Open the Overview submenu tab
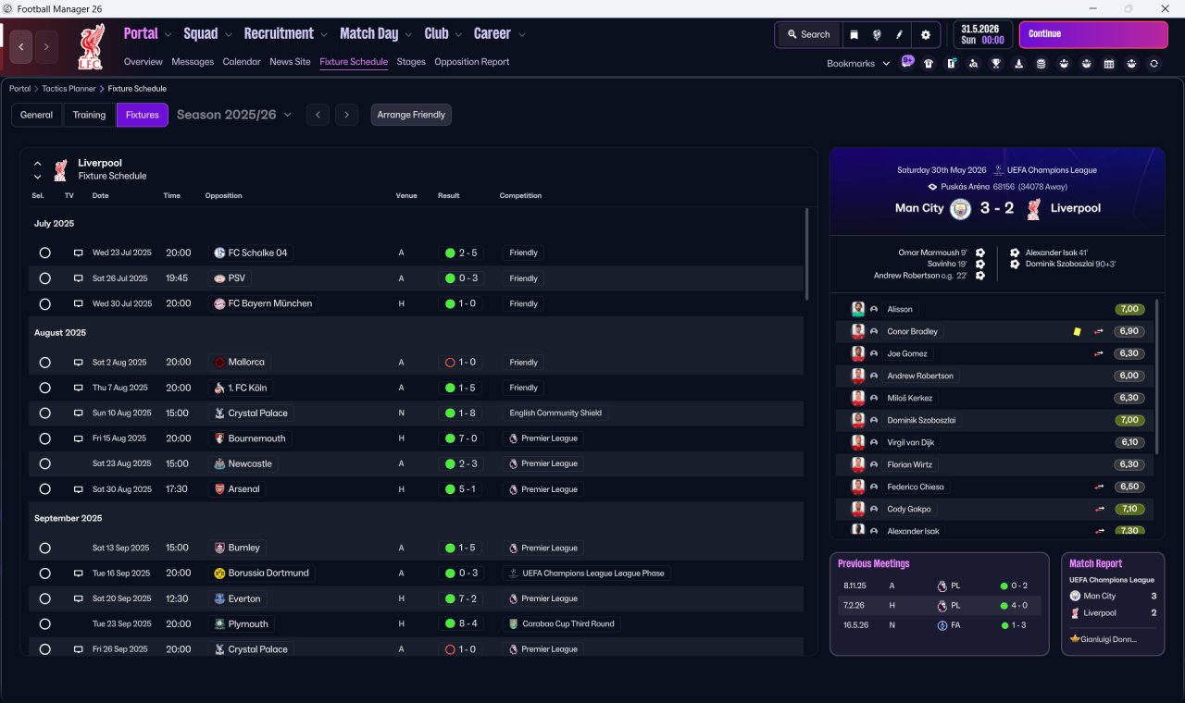The width and height of the screenshot is (1185, 703). click(143, 62)
